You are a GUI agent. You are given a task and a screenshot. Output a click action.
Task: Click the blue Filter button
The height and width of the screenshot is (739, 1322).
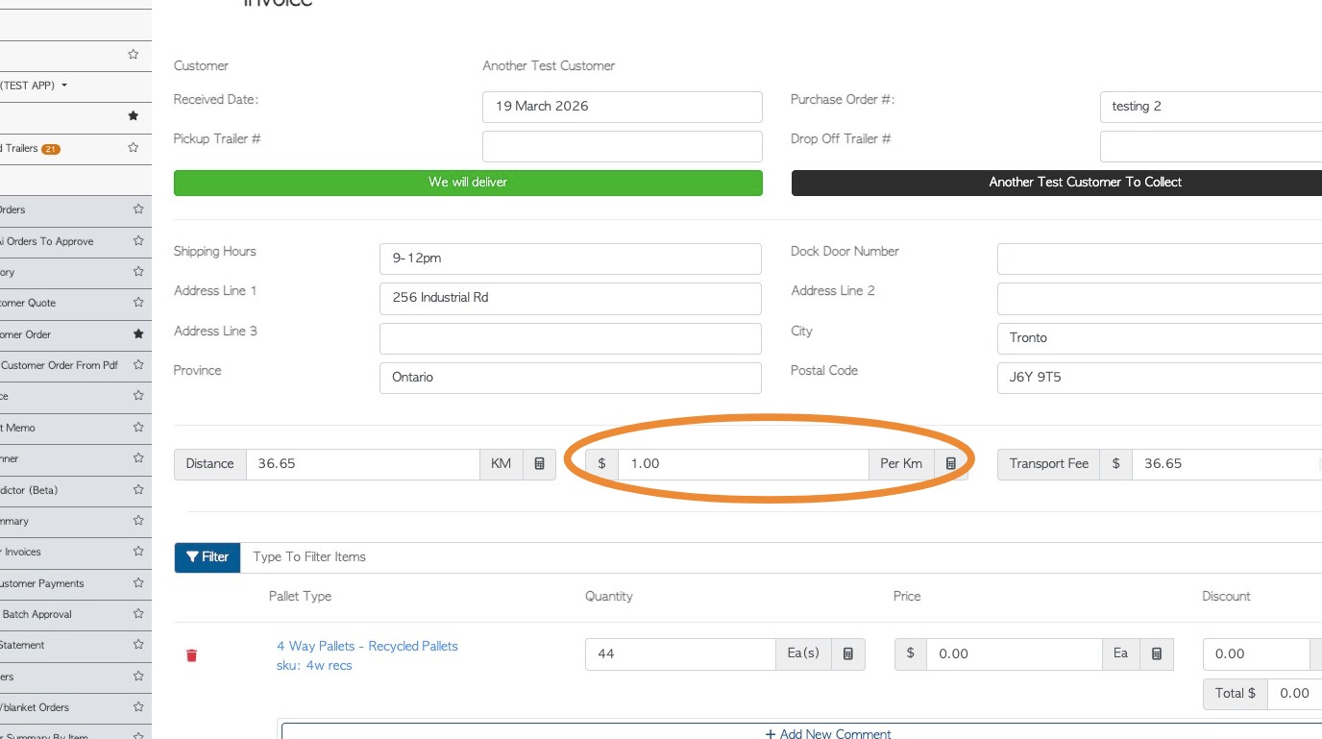(x=208, y=557)
